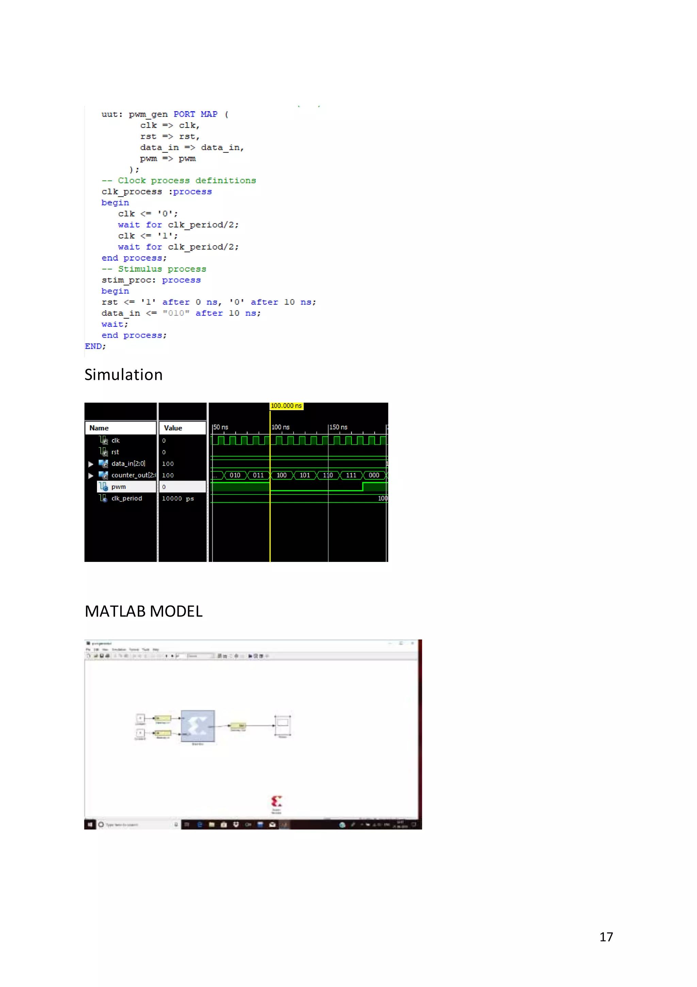Open File Explorer from taskbar
The height and width of the screenshot is (987, 697).
coord(212,825)
